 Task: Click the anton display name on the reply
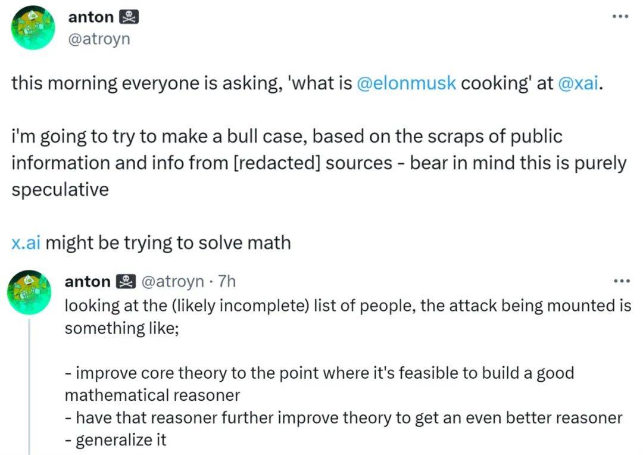[x=87, y=281]
